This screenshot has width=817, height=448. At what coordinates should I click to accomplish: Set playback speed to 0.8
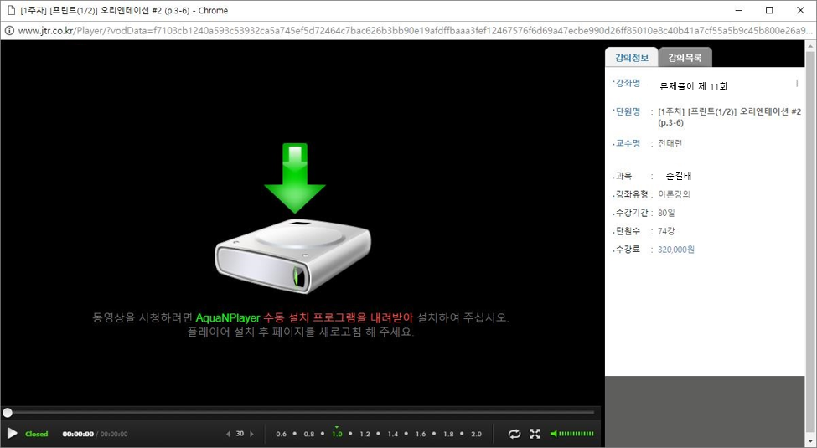[x=309, y=434]
